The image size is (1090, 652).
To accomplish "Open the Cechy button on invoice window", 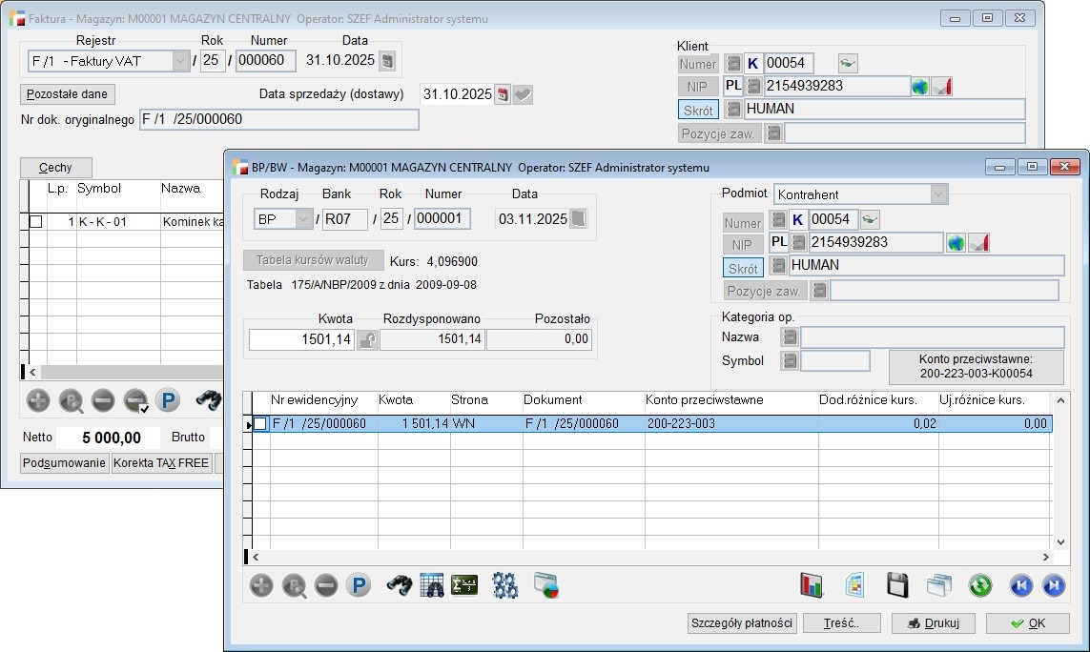I will click(x=55, y=168).
